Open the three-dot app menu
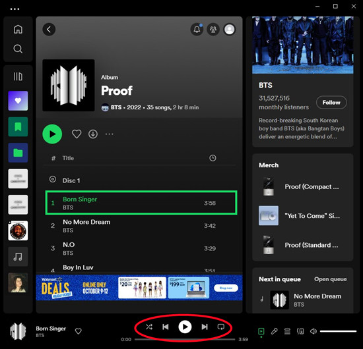The image size is (363, 349). click(15, 9)
